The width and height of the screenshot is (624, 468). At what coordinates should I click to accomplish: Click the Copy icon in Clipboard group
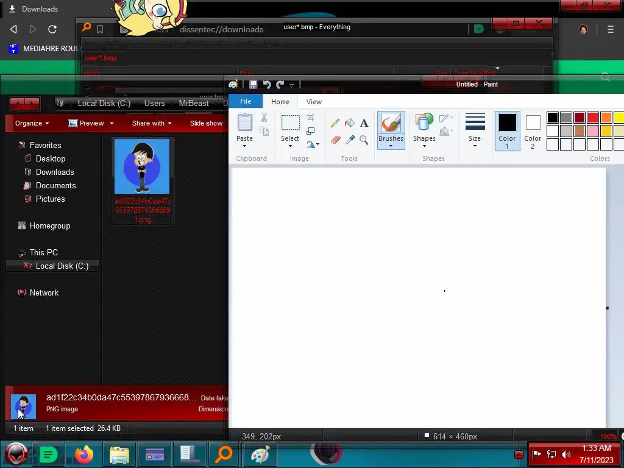point(264,131)
